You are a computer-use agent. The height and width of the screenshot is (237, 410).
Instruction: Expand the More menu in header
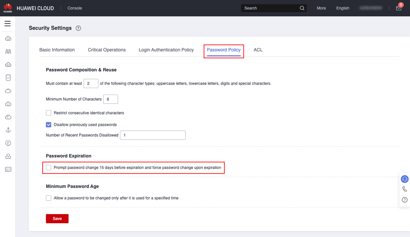point(321,8)
